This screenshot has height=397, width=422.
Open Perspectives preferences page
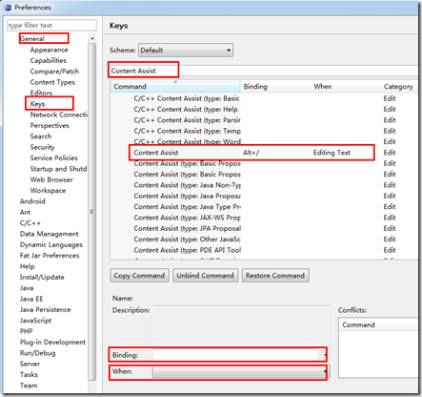(x=50, y=125)
